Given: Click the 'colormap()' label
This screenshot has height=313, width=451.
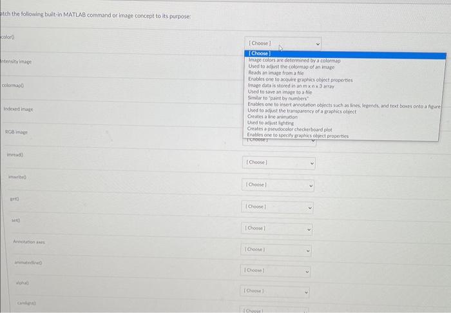Looking at the screenshot, I should click(13, 85).
